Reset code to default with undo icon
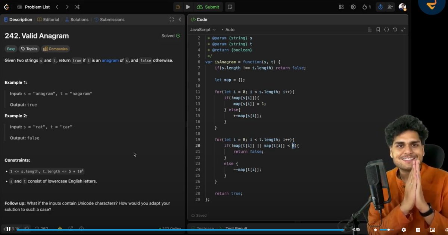The height and width of the screenshot is (235, 448). 395,29
